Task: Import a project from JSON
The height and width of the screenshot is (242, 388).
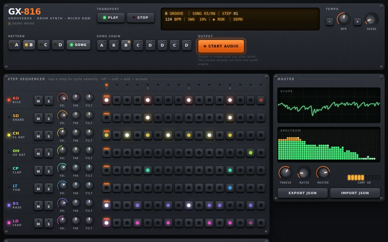Action: (355, 193)
